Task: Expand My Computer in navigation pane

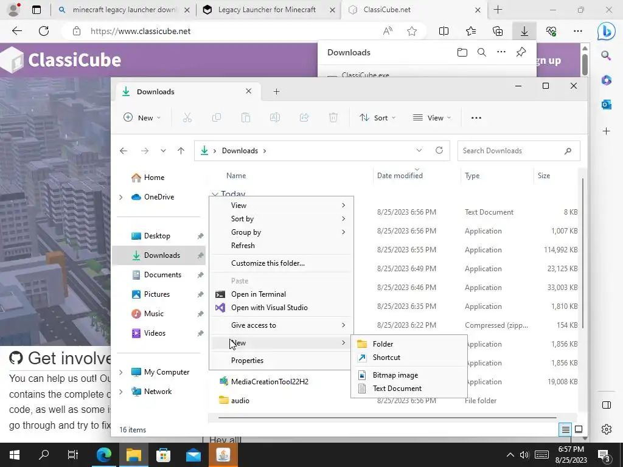Action: pyautogui.click(x=121, y=372)
